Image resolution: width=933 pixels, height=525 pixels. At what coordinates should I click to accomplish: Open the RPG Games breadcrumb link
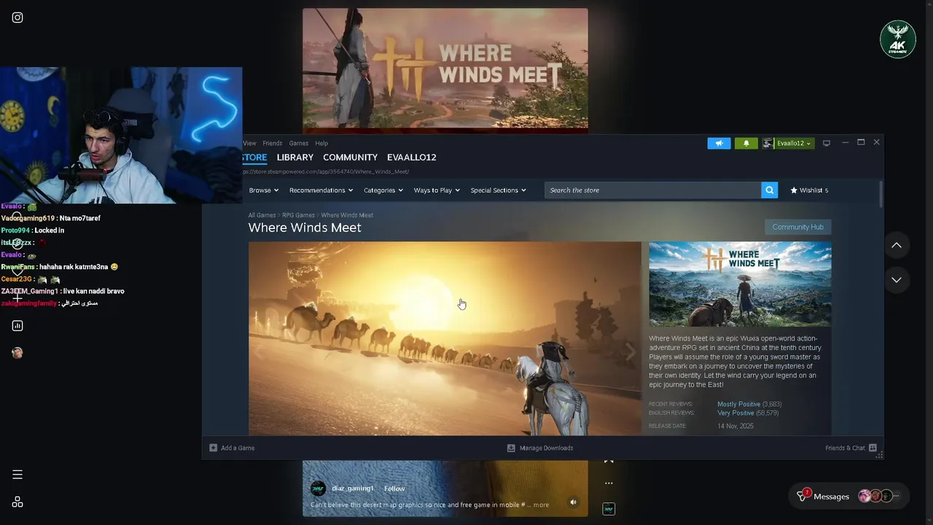click(x=298, y=215)
